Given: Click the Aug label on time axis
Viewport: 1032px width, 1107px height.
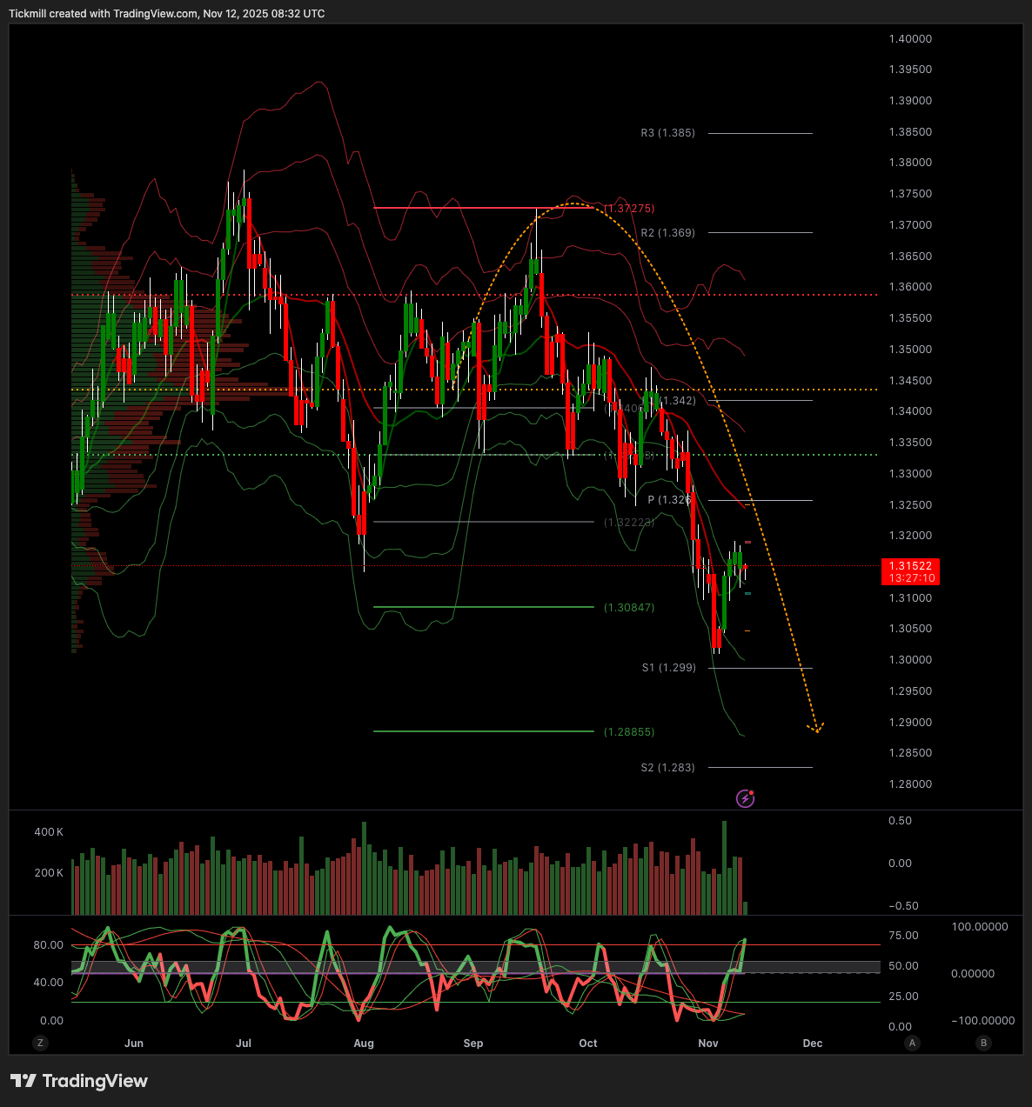Looking at the screenshot, I should tap(364, 1043).
